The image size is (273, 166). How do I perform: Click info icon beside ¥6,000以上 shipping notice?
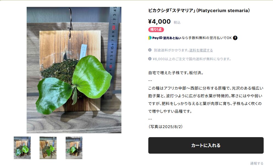pyautogui.click(x=150, y=59)
